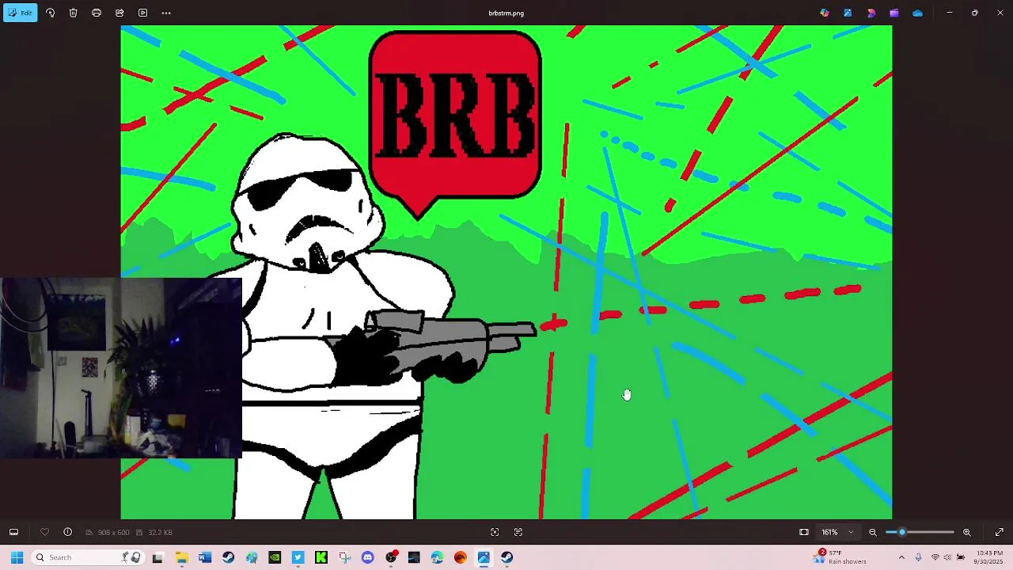Expand the hidden system tray icons chevron
Viewport: 1013px width, 570px height.
(x=901, y=557)
